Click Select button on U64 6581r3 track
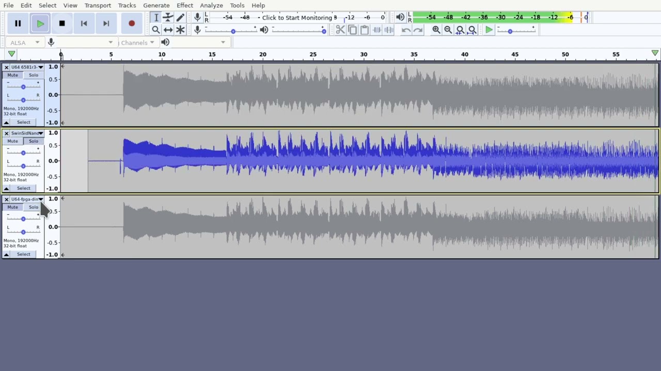The height and width of the screenshot is (371, 661). tap(23, 122)
